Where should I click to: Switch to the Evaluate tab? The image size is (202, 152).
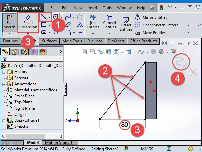95,41
